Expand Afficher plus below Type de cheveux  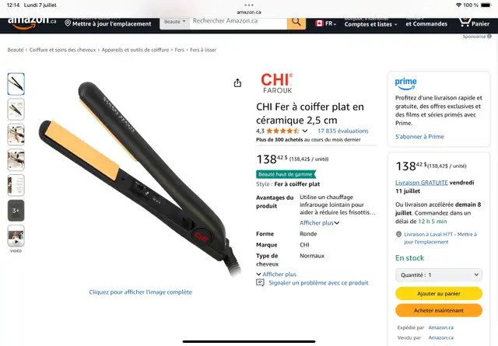[276, 274]
